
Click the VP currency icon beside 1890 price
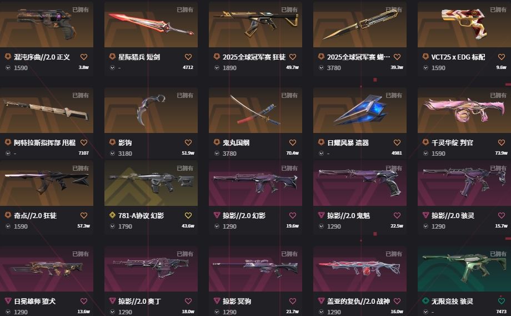(x=217, y=67)
